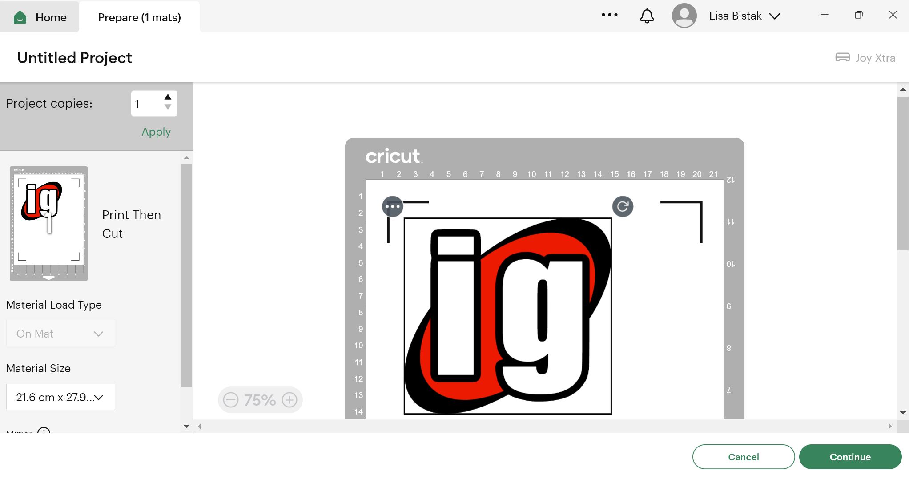
Task: Click the Lisa Bistak profile avatar
Action: (684, 16)
